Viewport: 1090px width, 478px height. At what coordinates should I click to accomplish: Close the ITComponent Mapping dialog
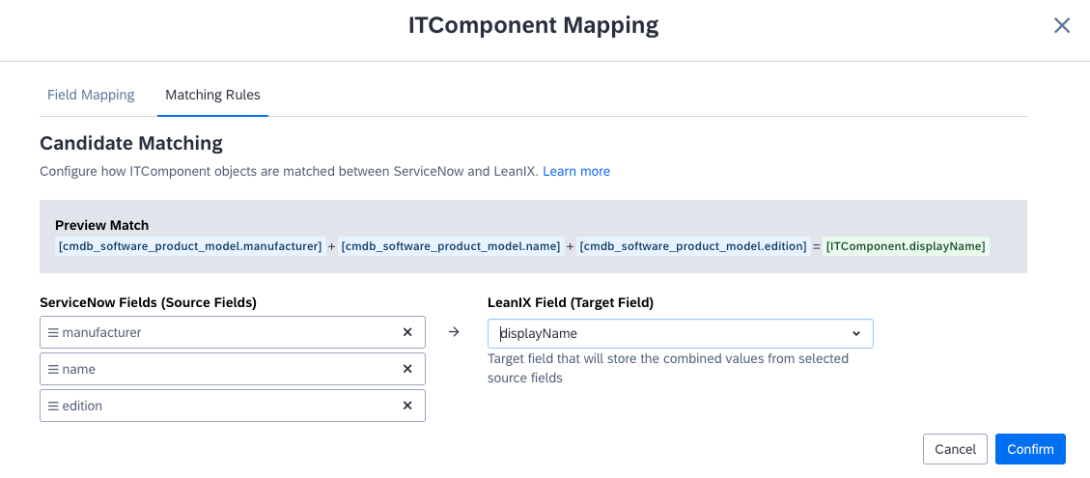click(x=1061, y=26)
